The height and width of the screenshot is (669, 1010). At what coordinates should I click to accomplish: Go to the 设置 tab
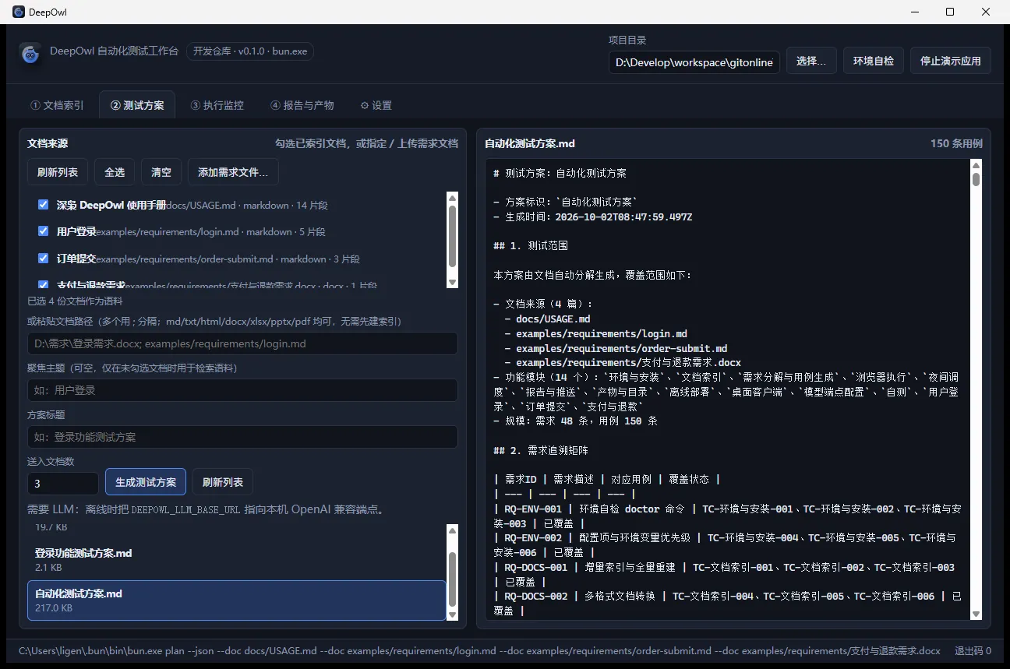pos(376,105)
